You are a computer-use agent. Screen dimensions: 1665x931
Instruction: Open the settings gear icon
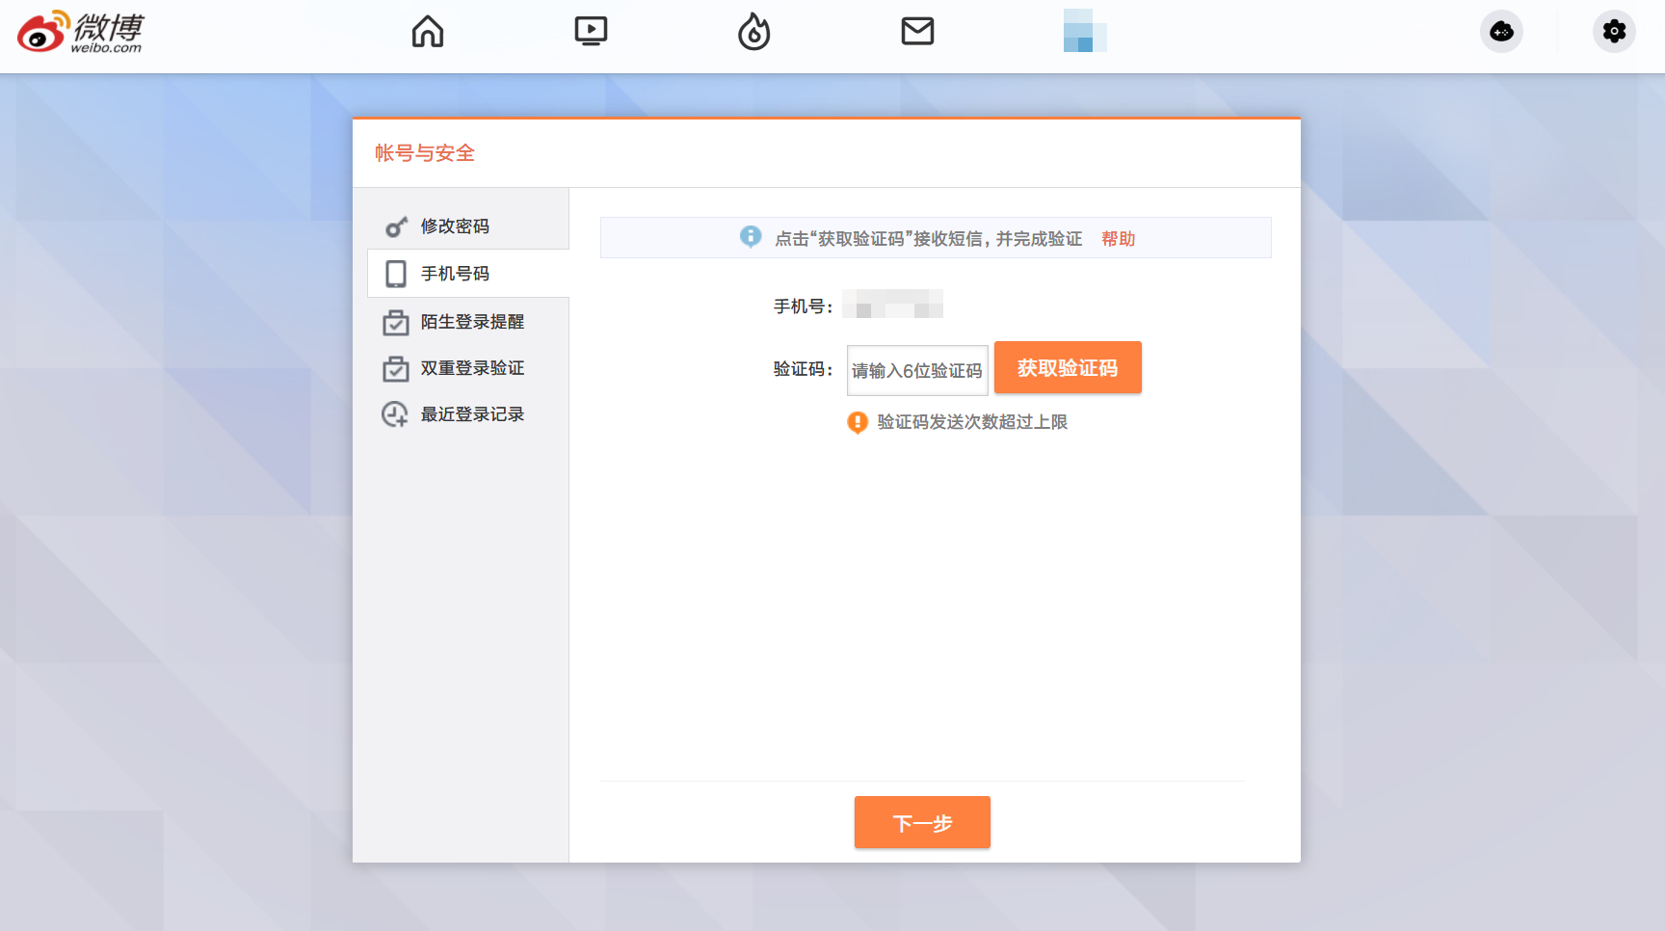(x=1614, y=32)
